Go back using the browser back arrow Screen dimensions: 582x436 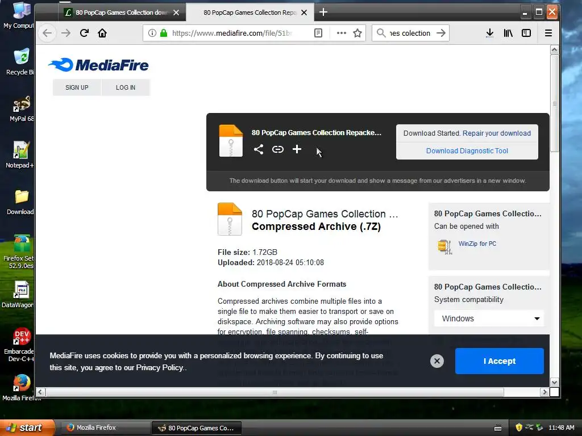click(47, 33)
